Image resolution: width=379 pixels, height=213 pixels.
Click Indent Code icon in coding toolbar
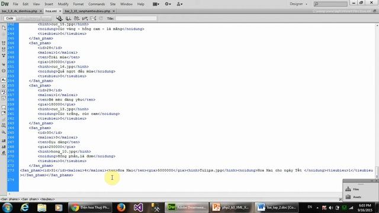[4, 141]
